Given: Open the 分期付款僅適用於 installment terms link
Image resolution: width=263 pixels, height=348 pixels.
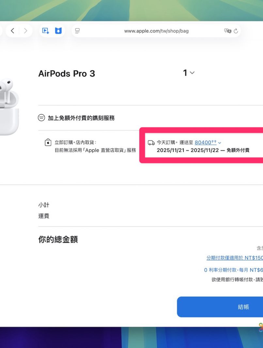Looking at the screenshot, I should [x=235, y=258].
